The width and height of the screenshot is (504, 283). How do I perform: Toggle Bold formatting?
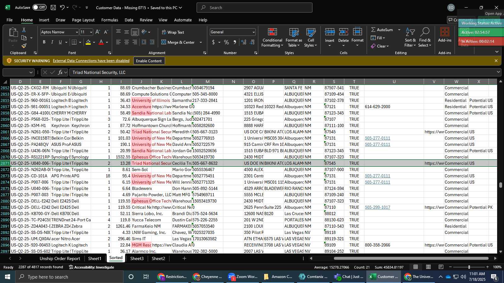[44, 42]
